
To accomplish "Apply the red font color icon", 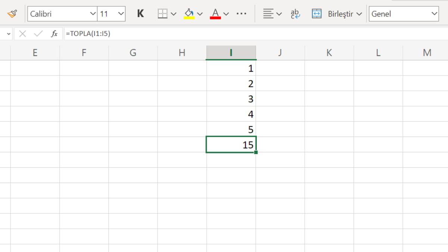I will click(215, 14).
